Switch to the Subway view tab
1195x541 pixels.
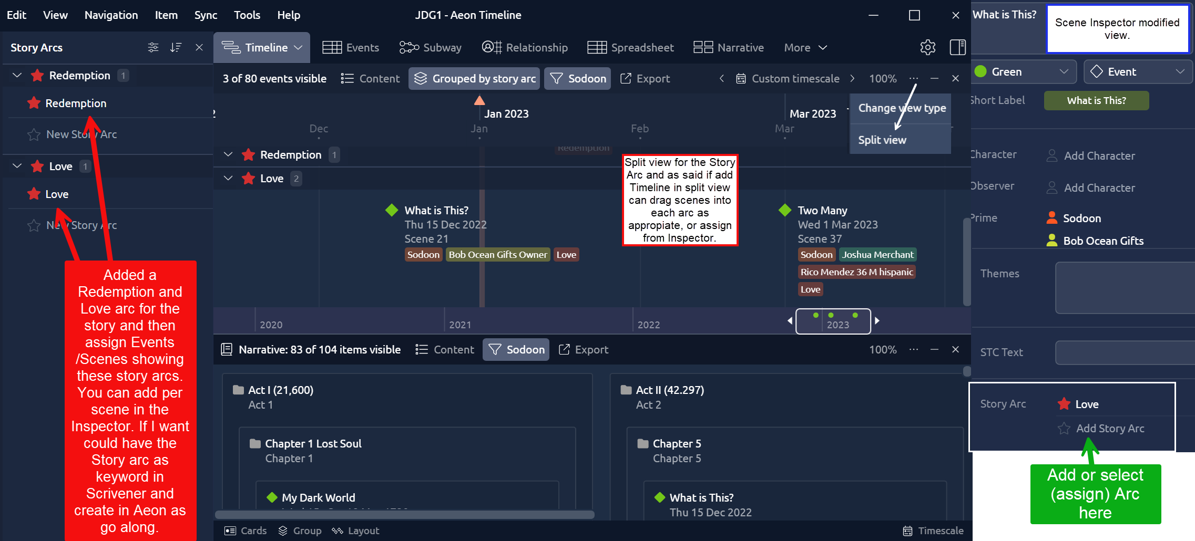(430, 47)
